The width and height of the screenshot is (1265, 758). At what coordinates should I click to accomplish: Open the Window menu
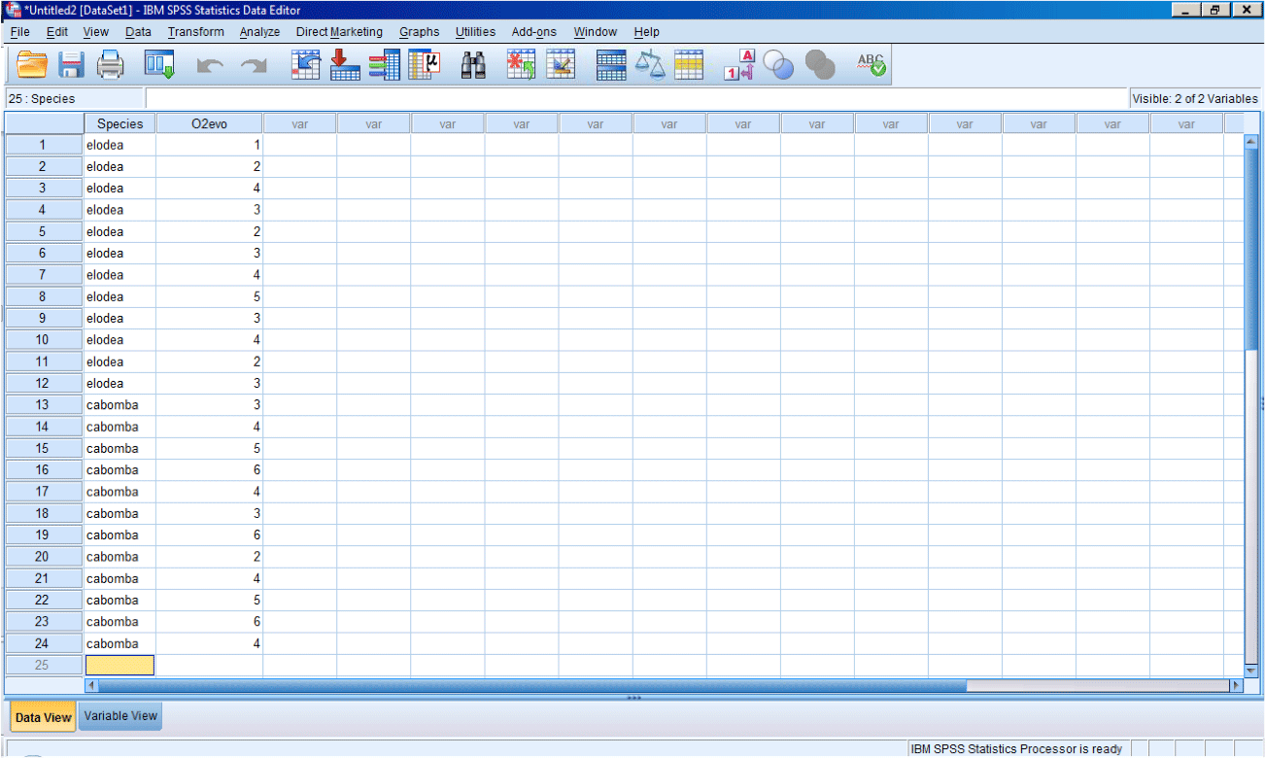pos(595,32)
